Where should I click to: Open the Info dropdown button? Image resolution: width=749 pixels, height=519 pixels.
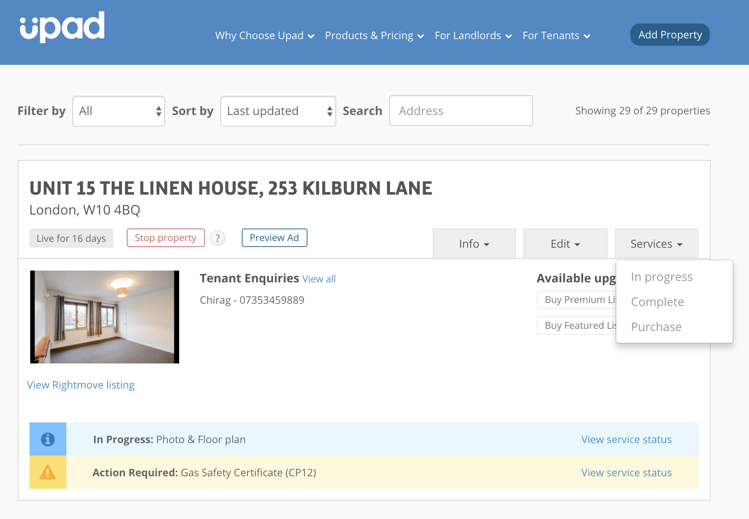coord(474,244)
